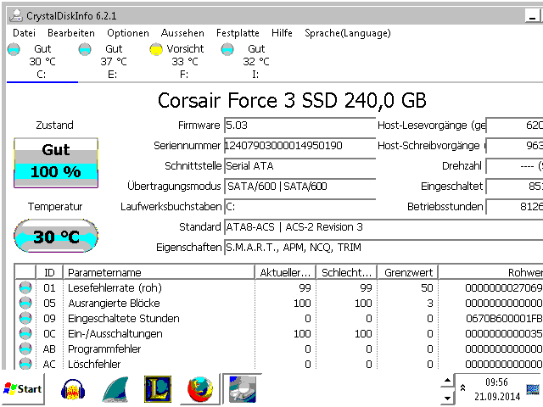The image size is (543, 407).
Task: Switch to the C: drive tab
Action: click(x=42, y=62)
